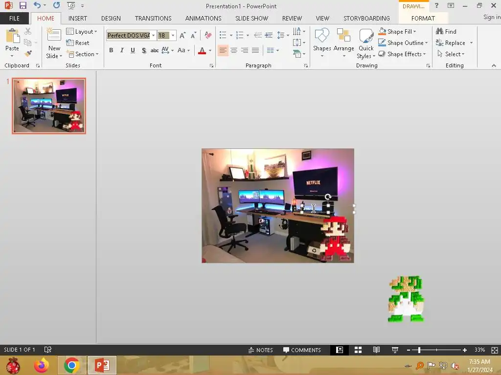Toggle Bold formatting
Image resolution: width=501 pixels, height=375 pixels.
click(111, 50)
